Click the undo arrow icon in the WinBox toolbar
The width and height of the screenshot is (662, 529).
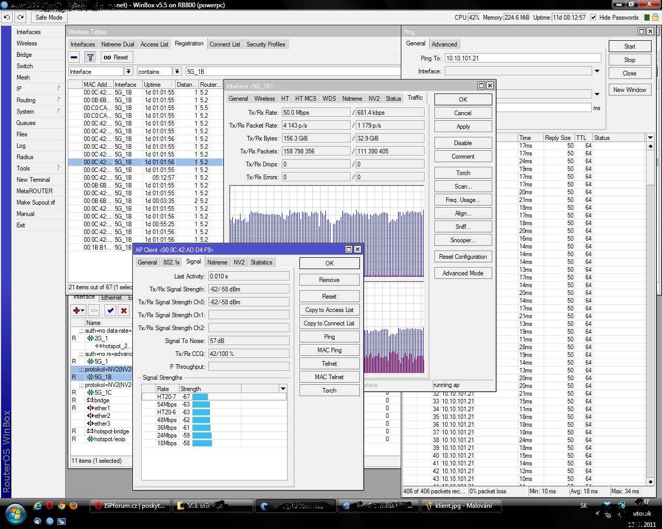click(7, 17)
